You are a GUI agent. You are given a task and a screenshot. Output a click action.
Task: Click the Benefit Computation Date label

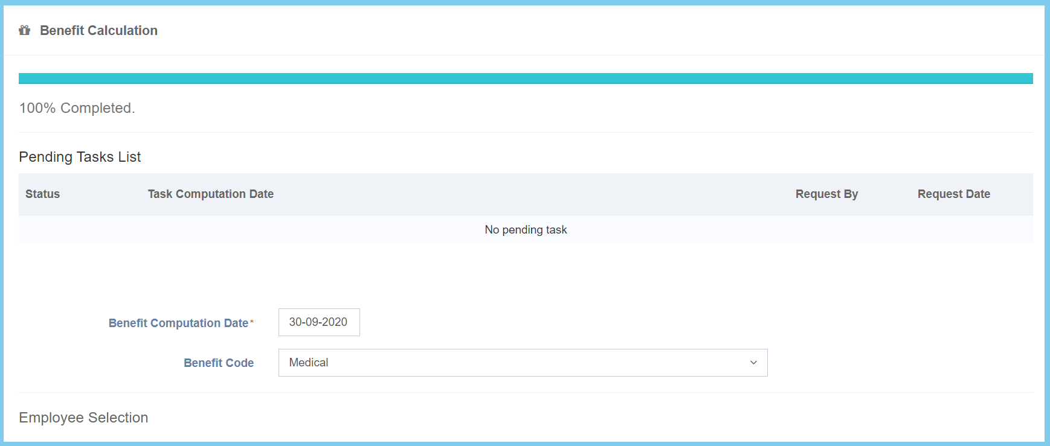tap(178, 323)
